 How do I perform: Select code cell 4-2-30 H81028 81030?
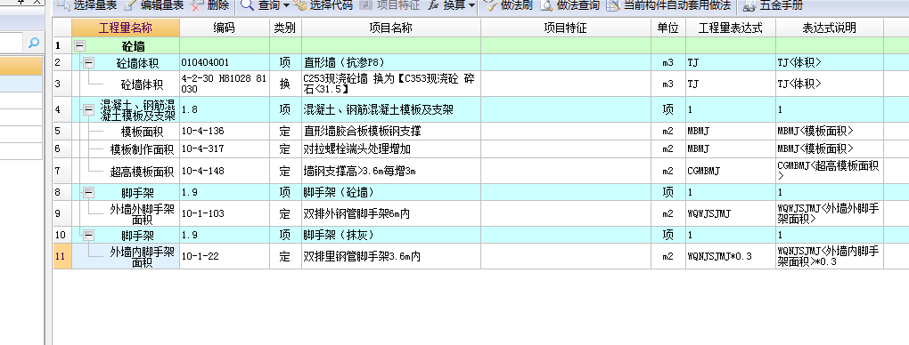(225, 84)
